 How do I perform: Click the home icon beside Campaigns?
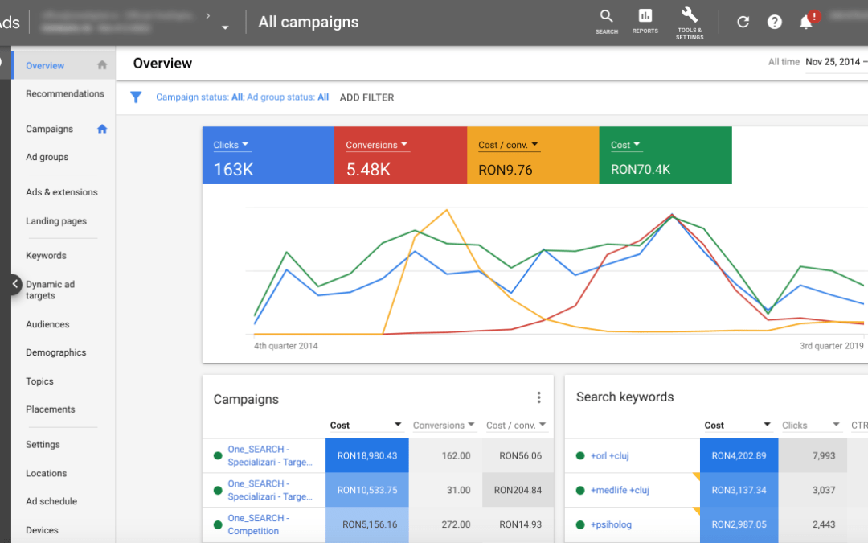pos(102,129)
